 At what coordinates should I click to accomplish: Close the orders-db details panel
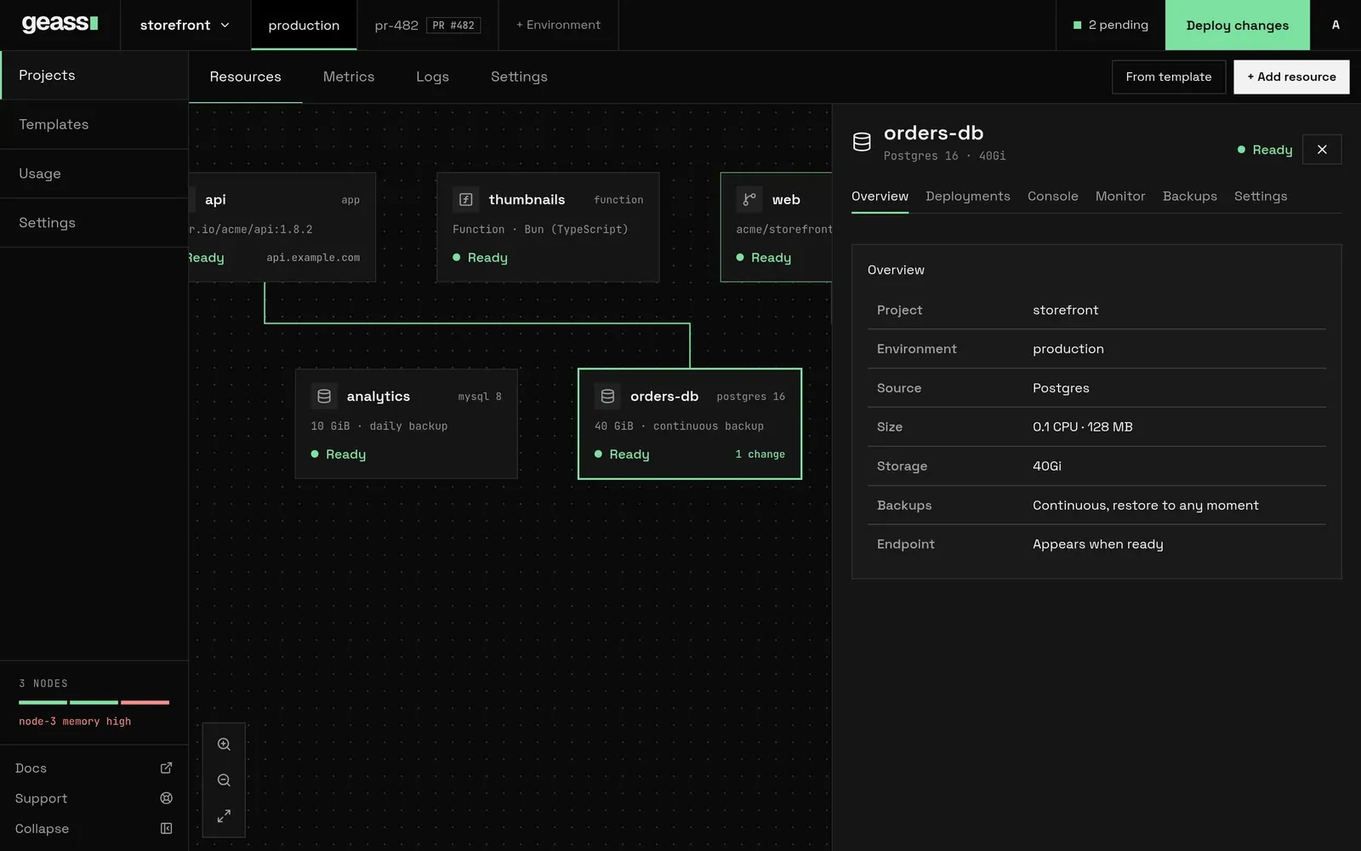[x=1322, y=150]
